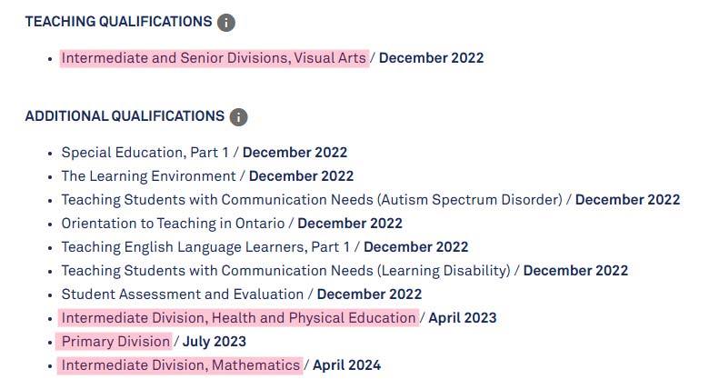Click highlighted Health and Physical Education entry
The width and height of the screenshot is (709, 389).
click(x=239, y=318)
